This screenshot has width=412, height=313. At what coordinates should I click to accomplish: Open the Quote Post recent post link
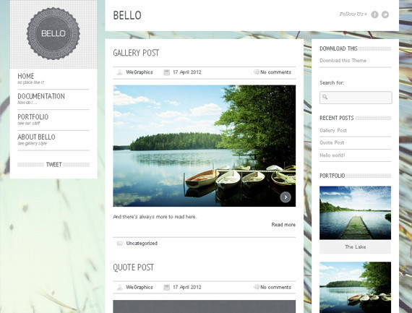(x=332, y=142)
